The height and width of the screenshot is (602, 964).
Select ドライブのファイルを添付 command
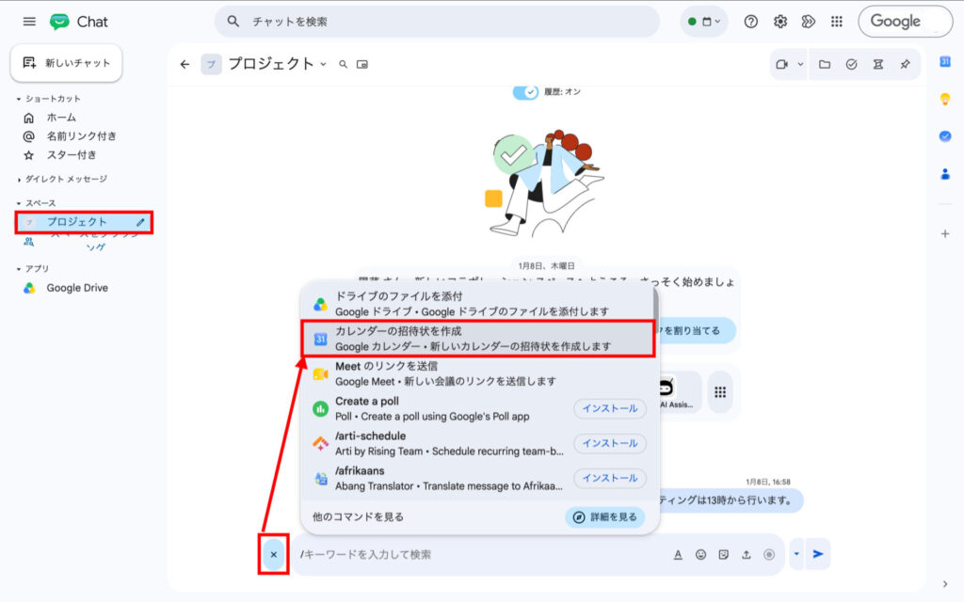point(477,304)
